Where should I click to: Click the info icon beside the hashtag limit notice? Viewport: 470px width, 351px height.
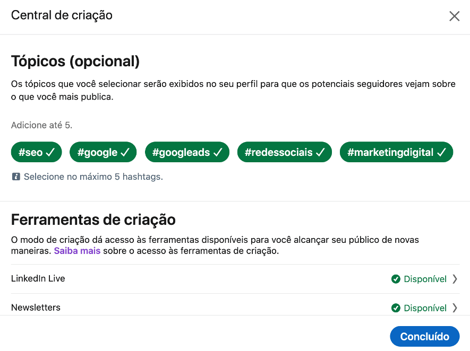pyautogui.click(x=16, y=177)
